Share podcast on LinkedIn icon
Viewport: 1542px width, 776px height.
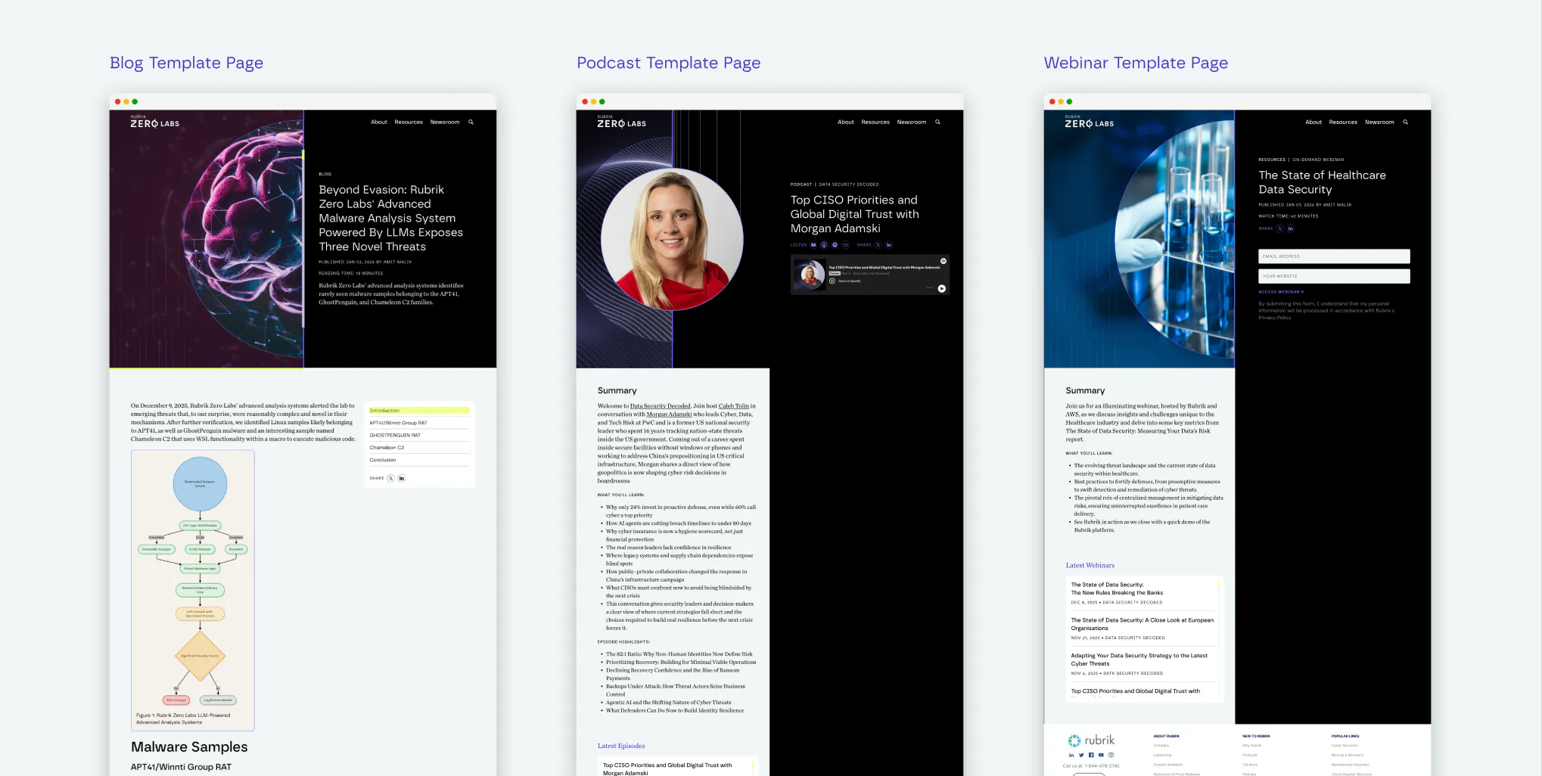888,245
